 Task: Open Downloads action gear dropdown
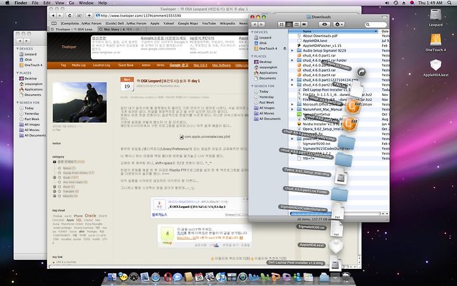click(339, 25)
